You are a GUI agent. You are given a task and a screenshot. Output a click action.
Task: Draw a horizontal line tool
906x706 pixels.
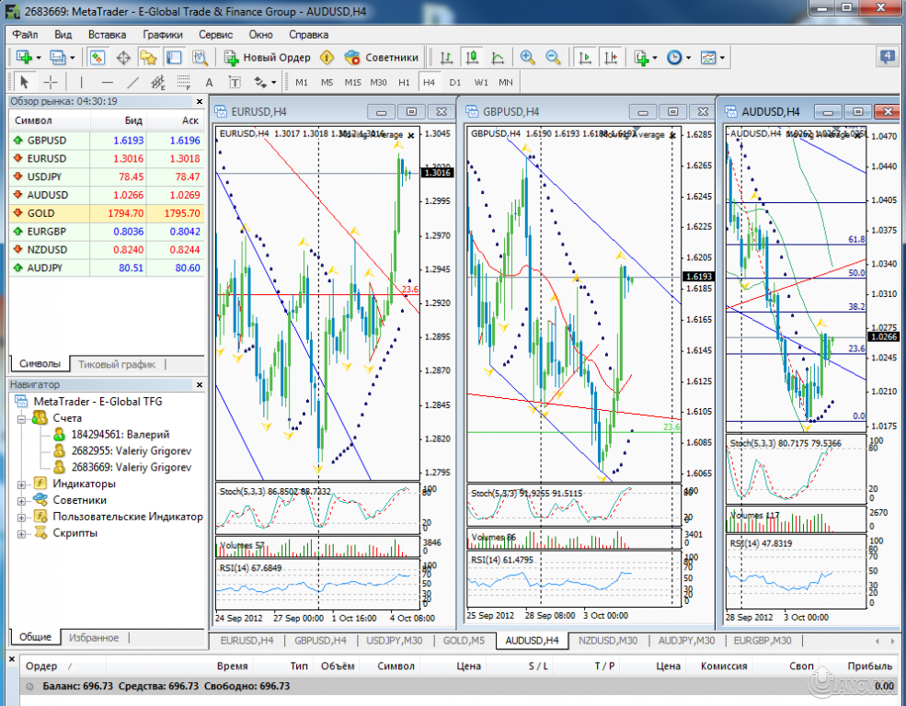pos(106,83)
